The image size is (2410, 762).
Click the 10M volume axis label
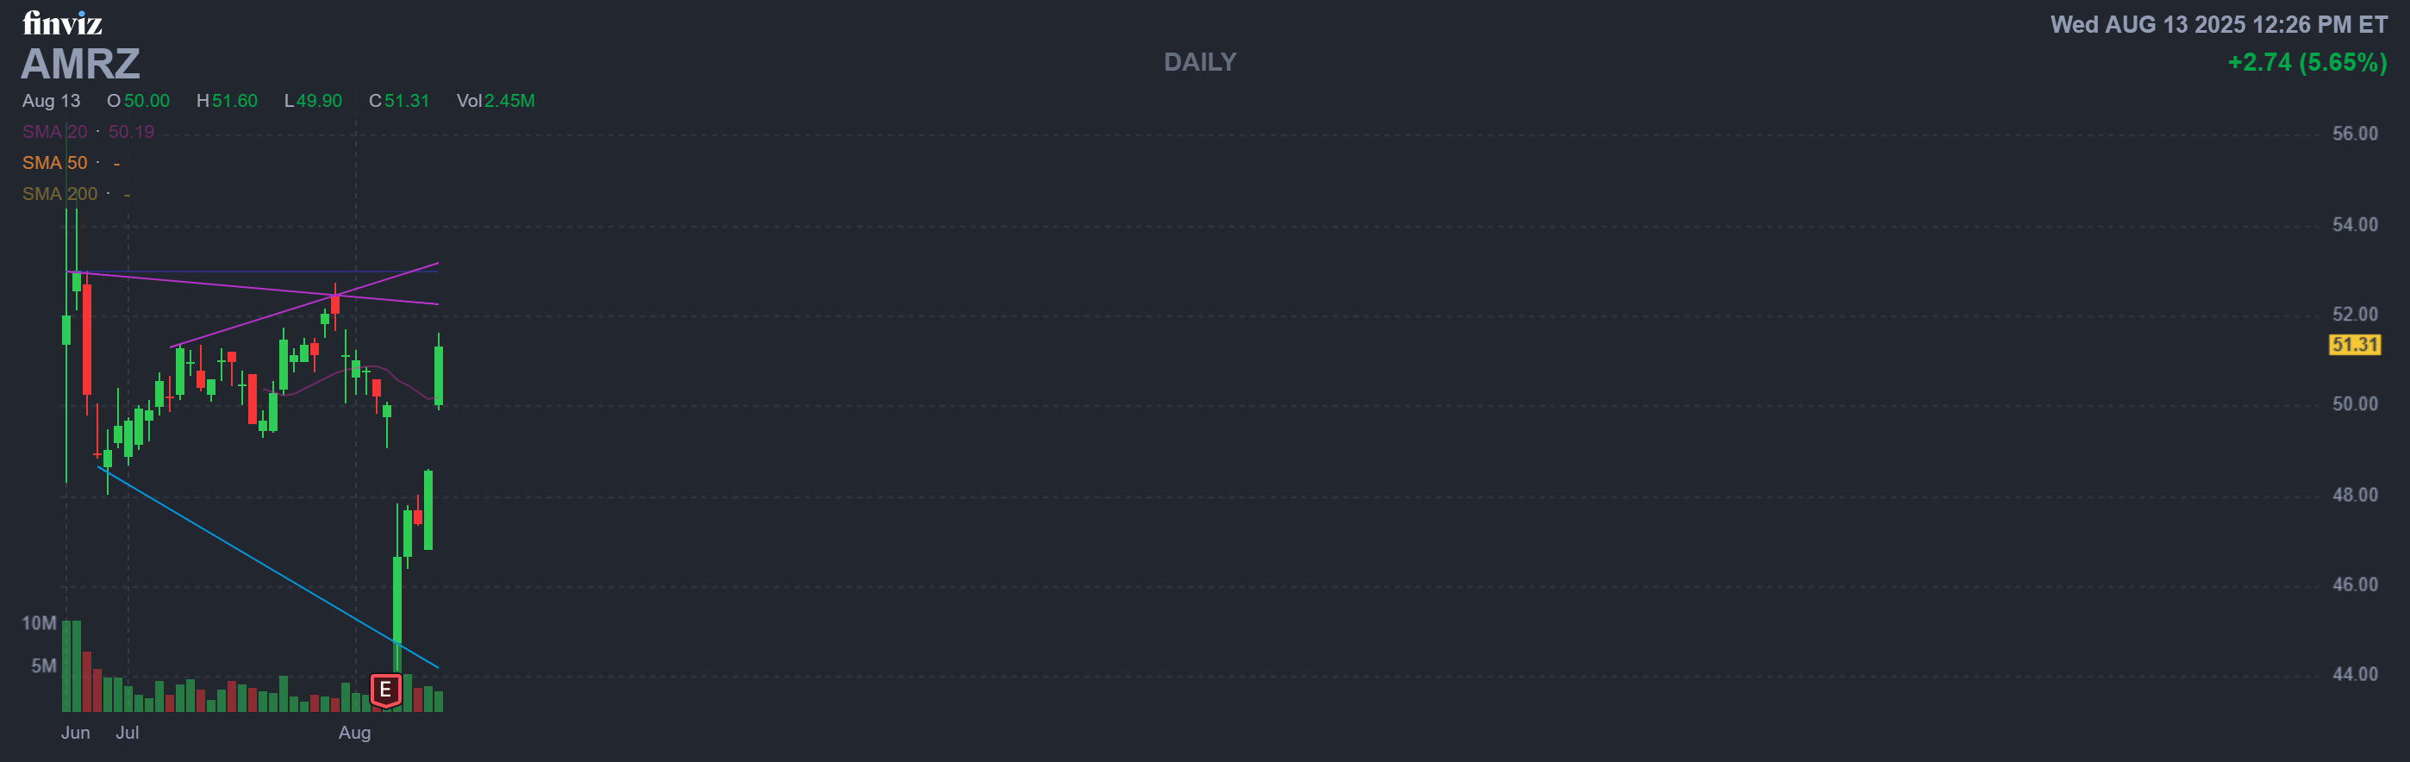point(40,623)
